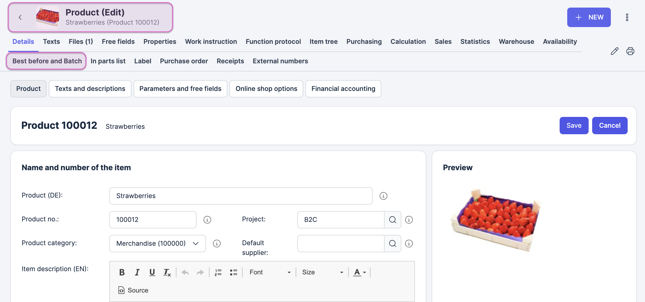Open the Best before and Batch tab
The width and height of the screenshot is (645, 302).
47,61
